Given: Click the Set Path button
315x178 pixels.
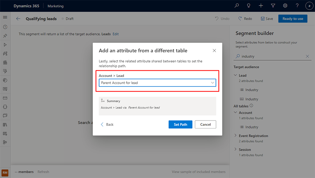Looking at the screenshot, I should [180, 124].
